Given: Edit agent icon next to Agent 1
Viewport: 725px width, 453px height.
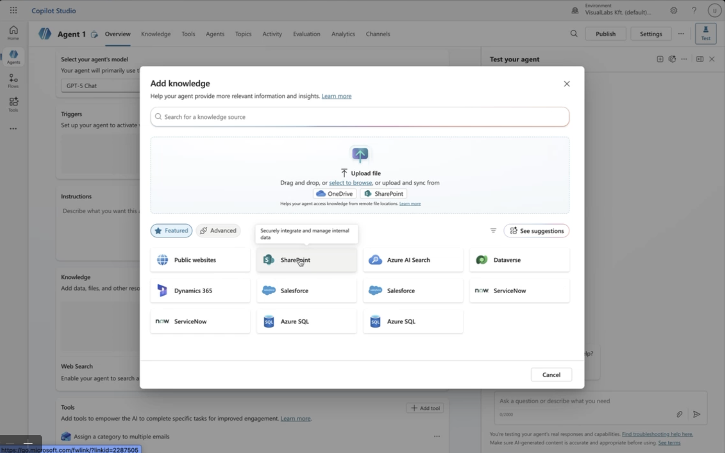Looking at the screenshot, I should (94, 34).
